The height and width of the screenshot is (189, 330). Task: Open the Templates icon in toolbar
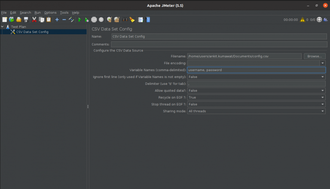coord(12,20)
